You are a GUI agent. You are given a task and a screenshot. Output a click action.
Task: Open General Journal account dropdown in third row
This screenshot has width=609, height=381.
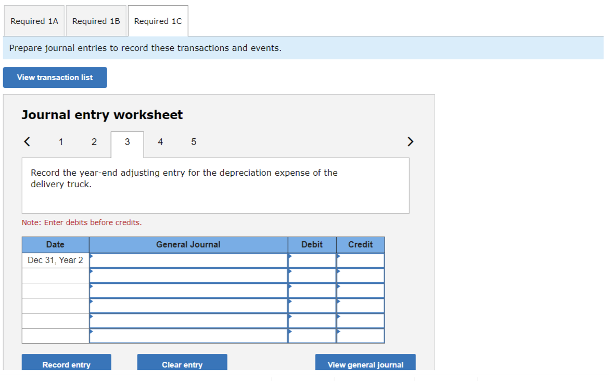click(x=188, y=291)
